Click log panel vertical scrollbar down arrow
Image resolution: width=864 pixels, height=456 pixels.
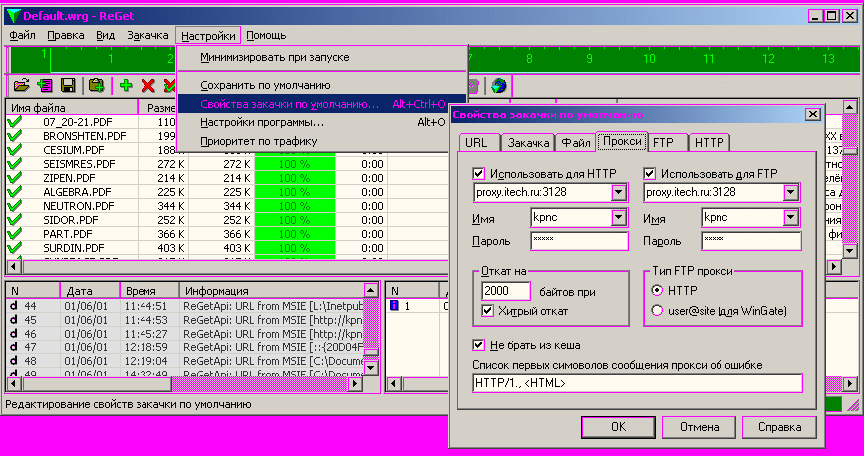click(x=371, y=367)
